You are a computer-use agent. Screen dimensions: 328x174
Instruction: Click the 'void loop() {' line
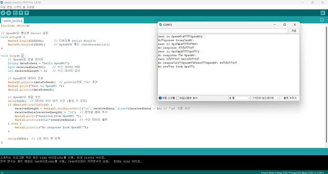tap(12, 56)
